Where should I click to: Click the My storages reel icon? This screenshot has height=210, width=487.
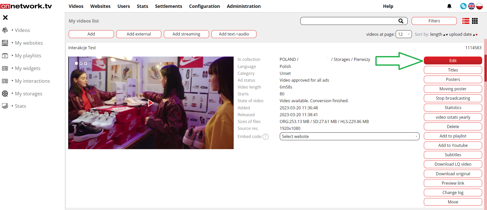coord(5,94)
